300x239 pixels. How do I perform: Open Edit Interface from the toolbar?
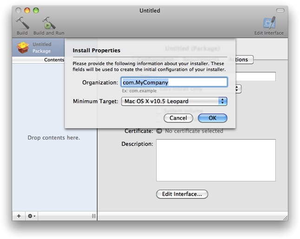point(269,24)
